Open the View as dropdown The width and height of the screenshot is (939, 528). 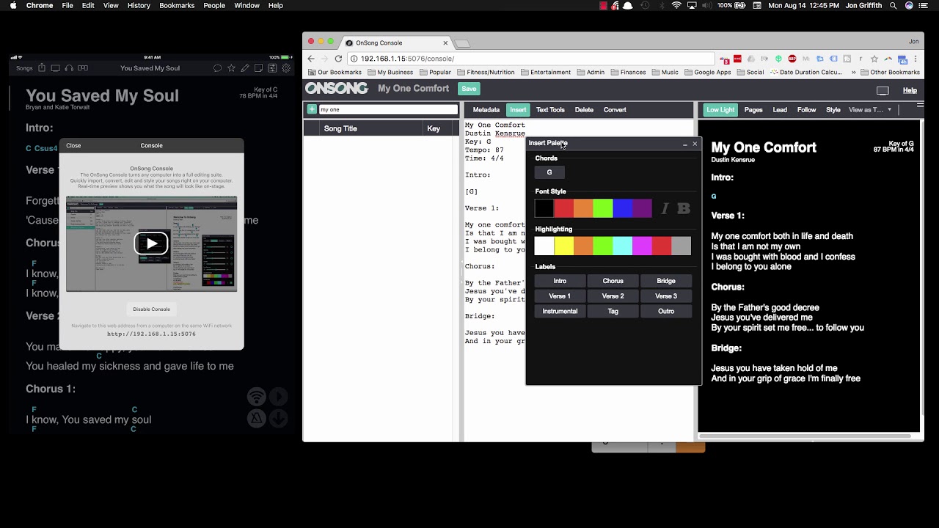(x=870, y=110)
